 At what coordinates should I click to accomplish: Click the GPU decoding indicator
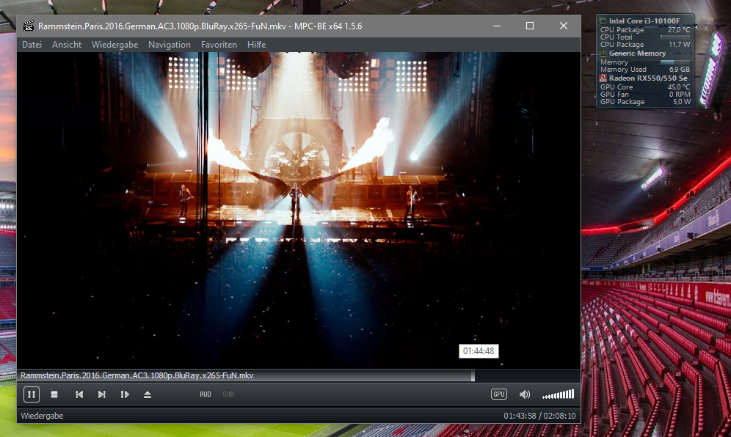pos(499,394)
